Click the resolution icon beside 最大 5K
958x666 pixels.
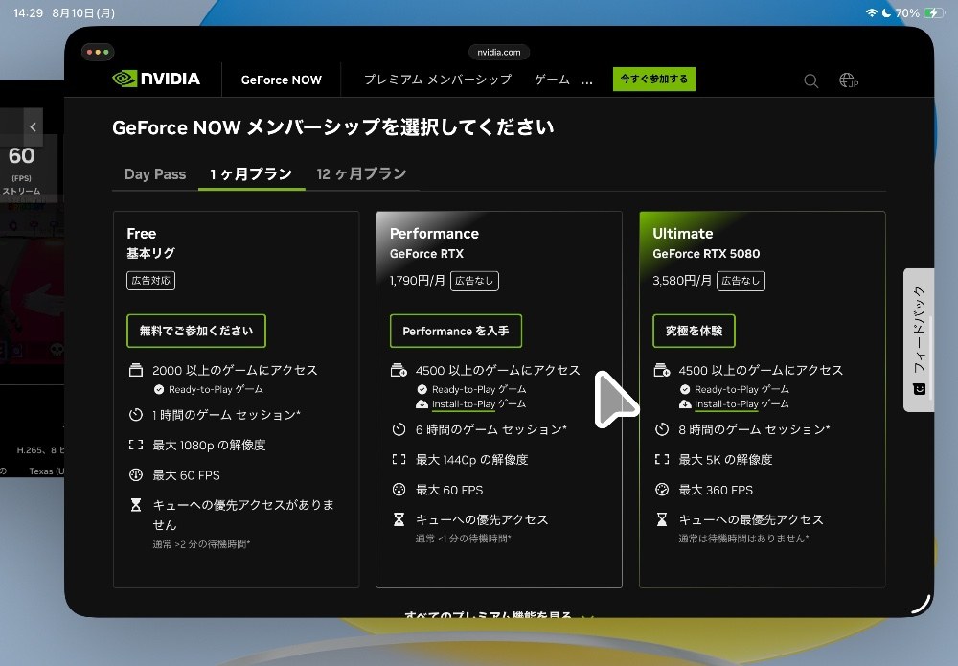coord(662,459)
